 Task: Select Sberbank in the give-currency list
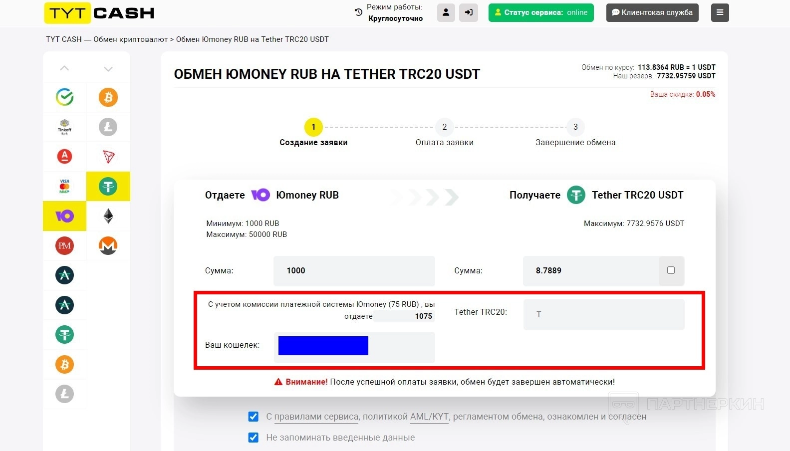tap(64, 97)
